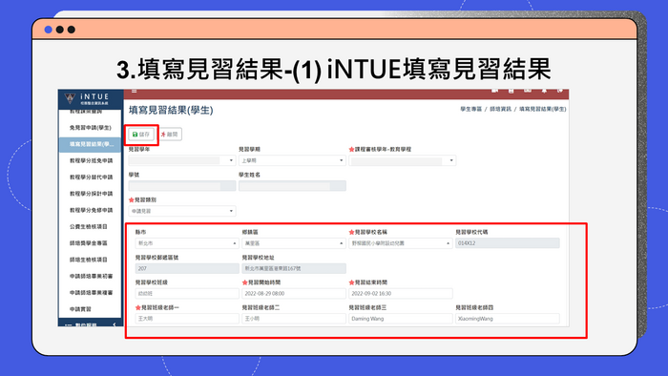
Task: Click the 見習班級老師一 input field
Action: [x=187, y=319]
